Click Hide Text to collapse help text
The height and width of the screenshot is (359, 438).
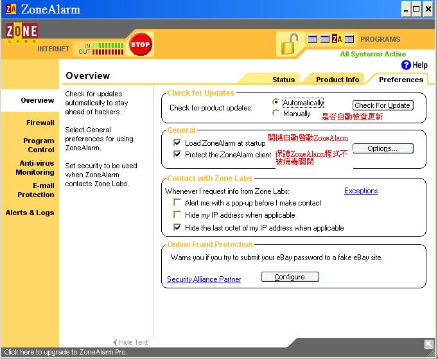[x=130, y=342]
